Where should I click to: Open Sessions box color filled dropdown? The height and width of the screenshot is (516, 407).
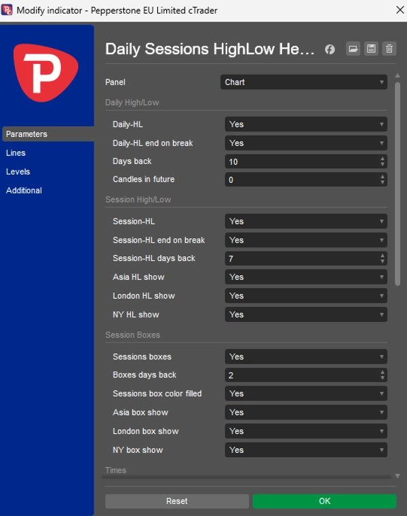click(x=305, y=393)
